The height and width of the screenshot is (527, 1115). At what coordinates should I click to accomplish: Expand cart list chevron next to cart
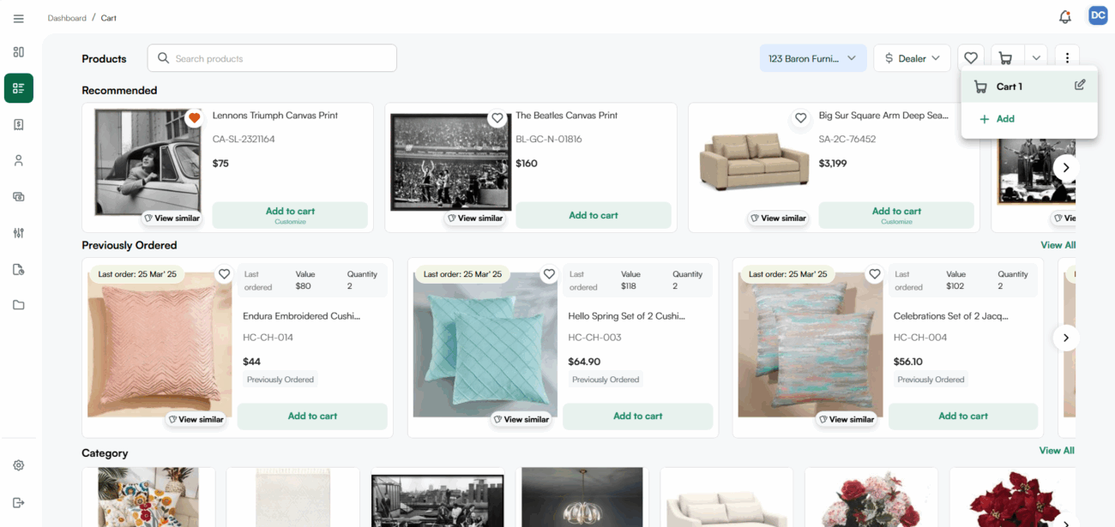(x=1036, y=58)
